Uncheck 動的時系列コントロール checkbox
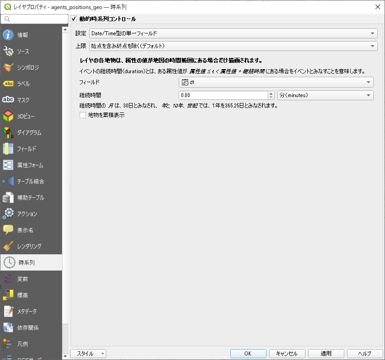This screenshot has height=360, width=385. (x=74, y=19)
